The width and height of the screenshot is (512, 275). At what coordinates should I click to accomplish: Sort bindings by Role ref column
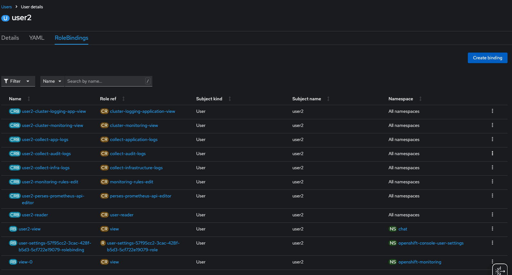[x=108, y=99]
